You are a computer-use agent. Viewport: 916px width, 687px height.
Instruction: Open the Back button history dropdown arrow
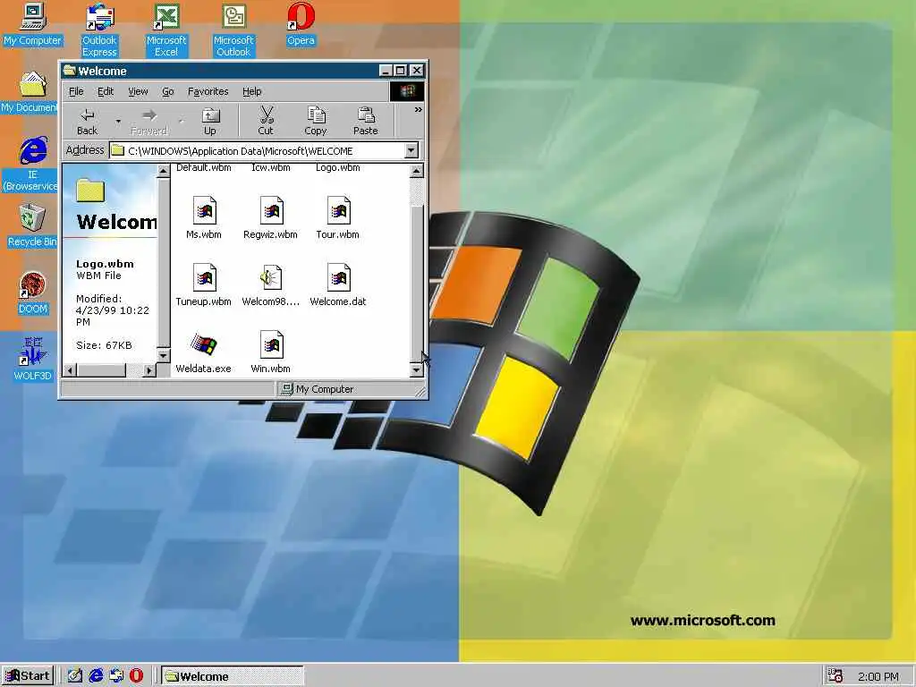[118, 122]
